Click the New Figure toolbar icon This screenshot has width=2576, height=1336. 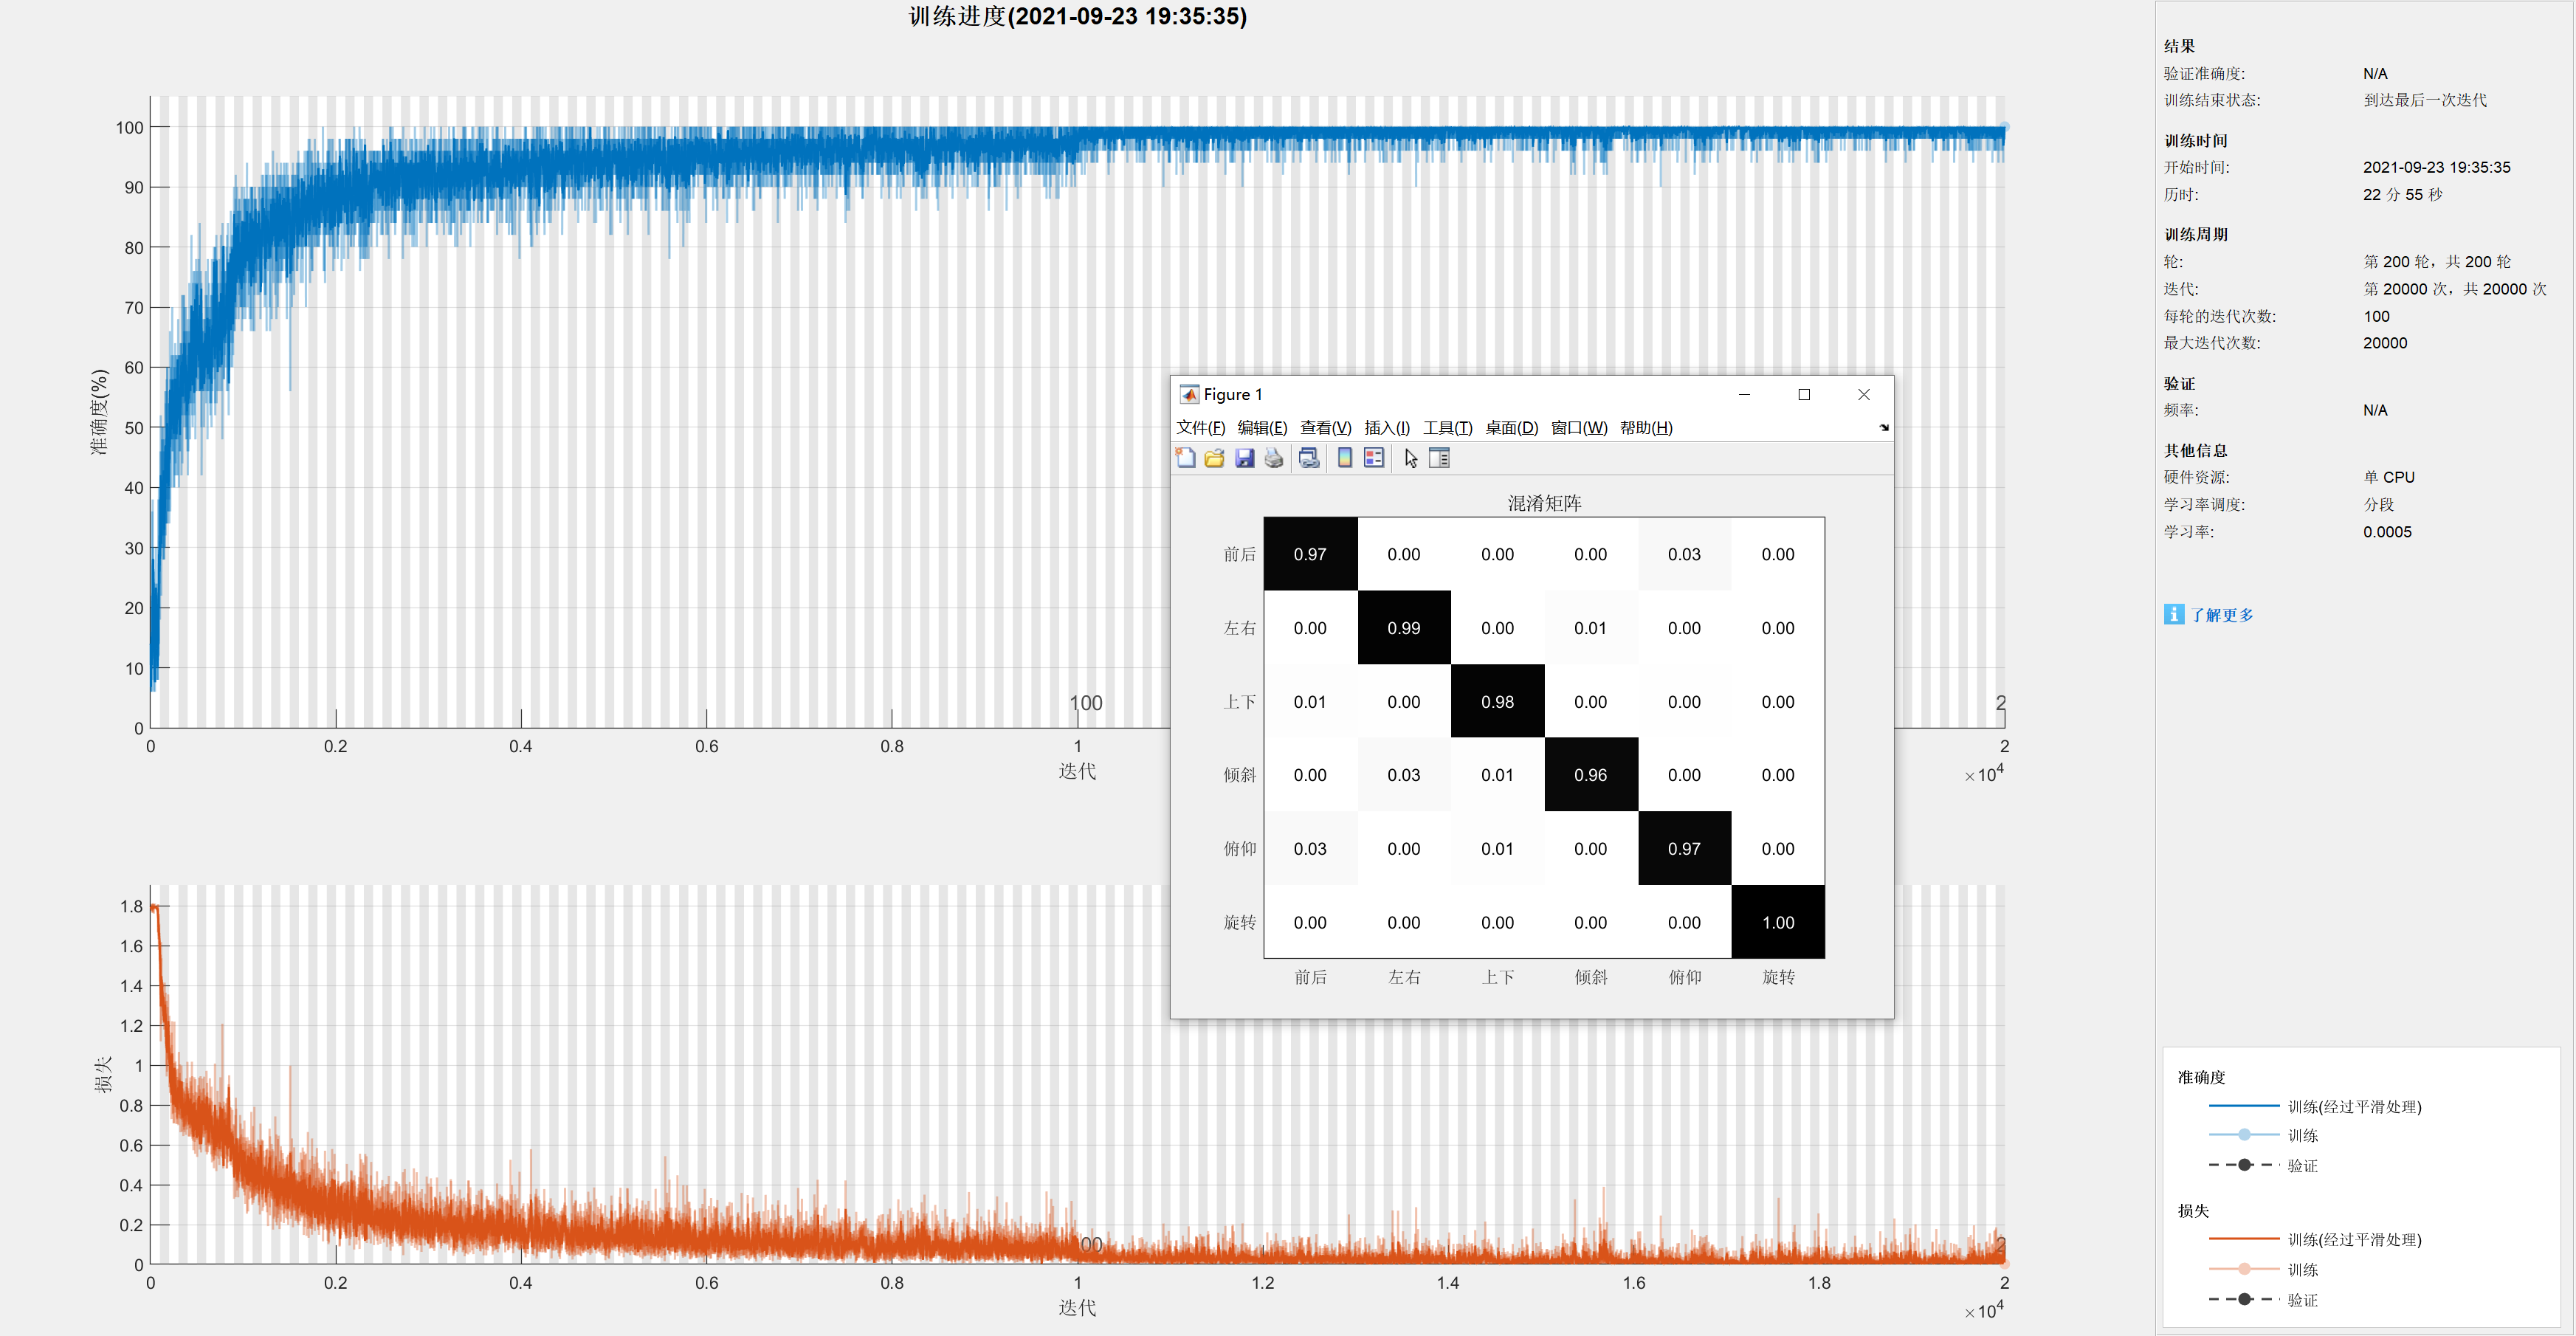[x=1185, y=458]
